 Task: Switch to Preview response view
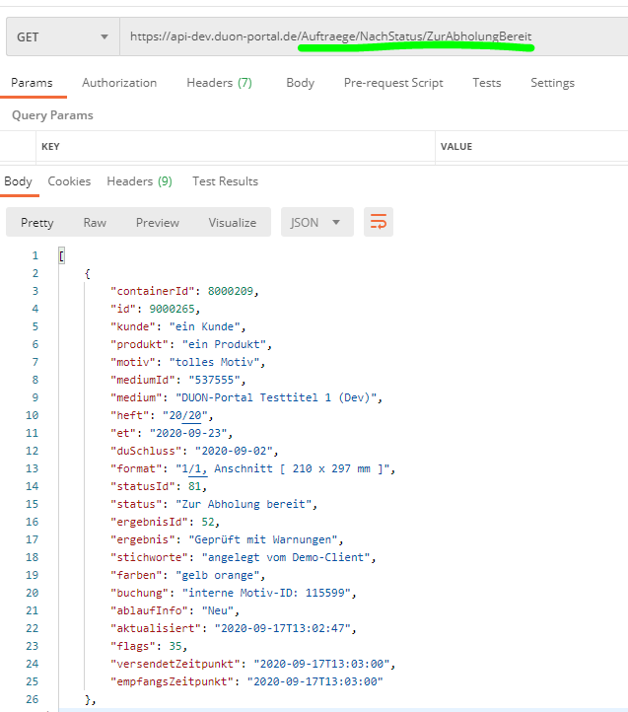[x=158, y=223]
